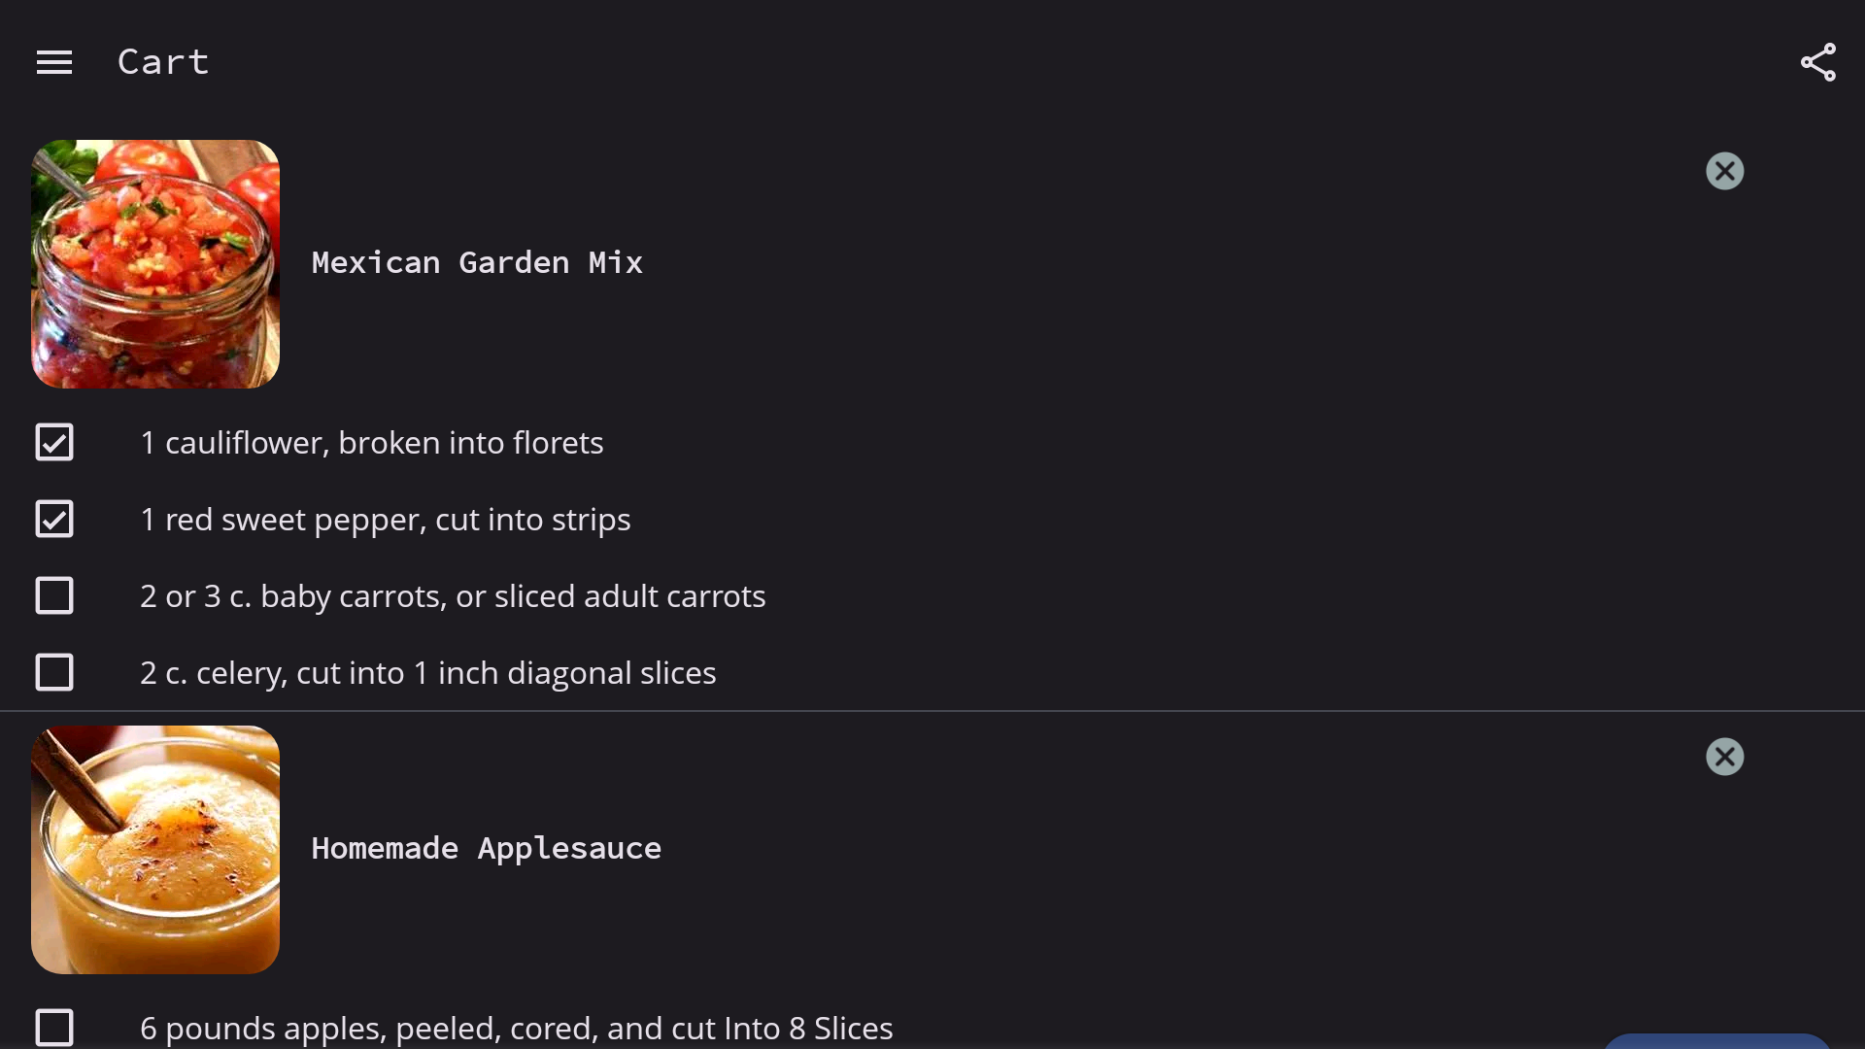
Task: Tick the celery ingredient checkbox
Action: coord(54,672)
